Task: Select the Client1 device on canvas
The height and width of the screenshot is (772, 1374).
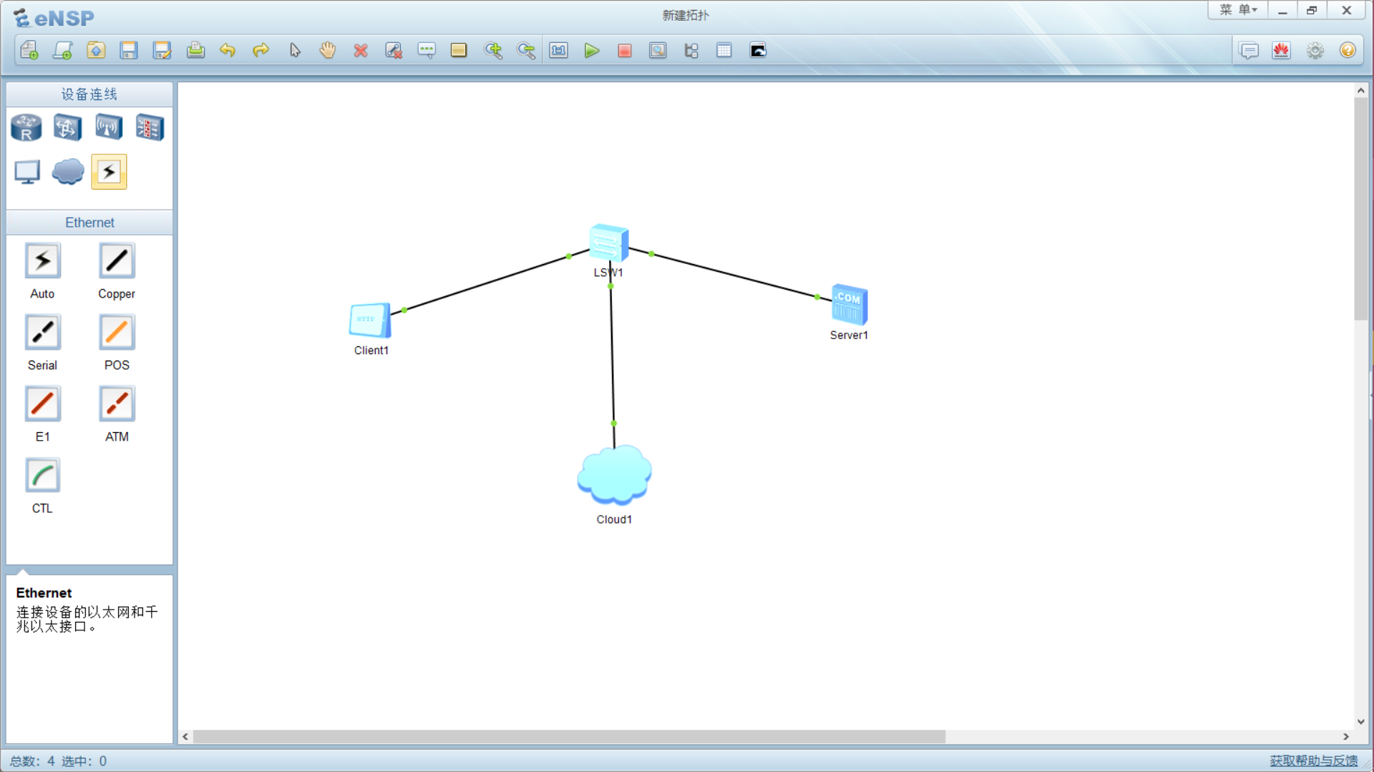Action: (370, 320)
